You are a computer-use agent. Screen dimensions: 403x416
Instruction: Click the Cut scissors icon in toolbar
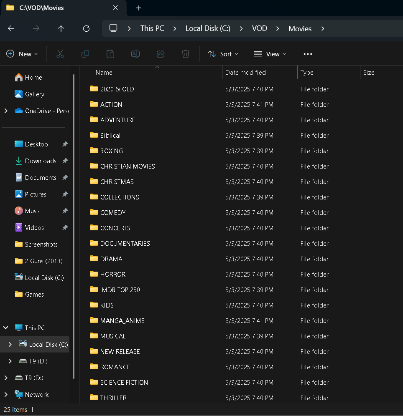click(x=60, y=54)
